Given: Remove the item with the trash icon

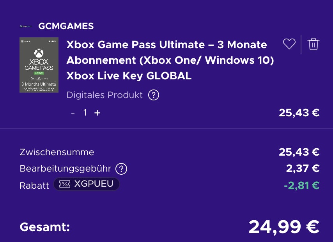Looking at the screenshot, I should click(313, 44).
